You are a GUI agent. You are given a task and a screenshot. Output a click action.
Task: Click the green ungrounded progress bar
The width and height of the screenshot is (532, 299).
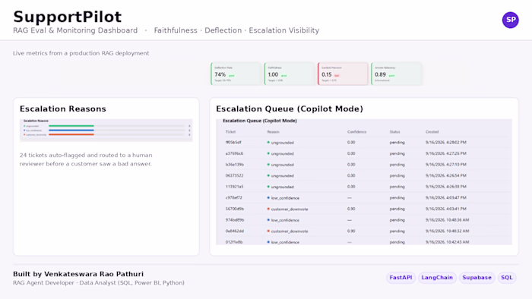[71, 126]
